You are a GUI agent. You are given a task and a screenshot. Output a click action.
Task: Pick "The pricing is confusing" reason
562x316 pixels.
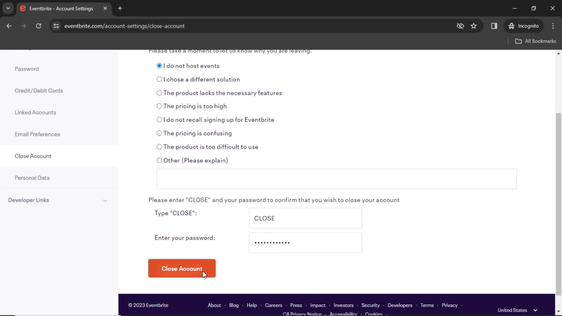point(159,133)
